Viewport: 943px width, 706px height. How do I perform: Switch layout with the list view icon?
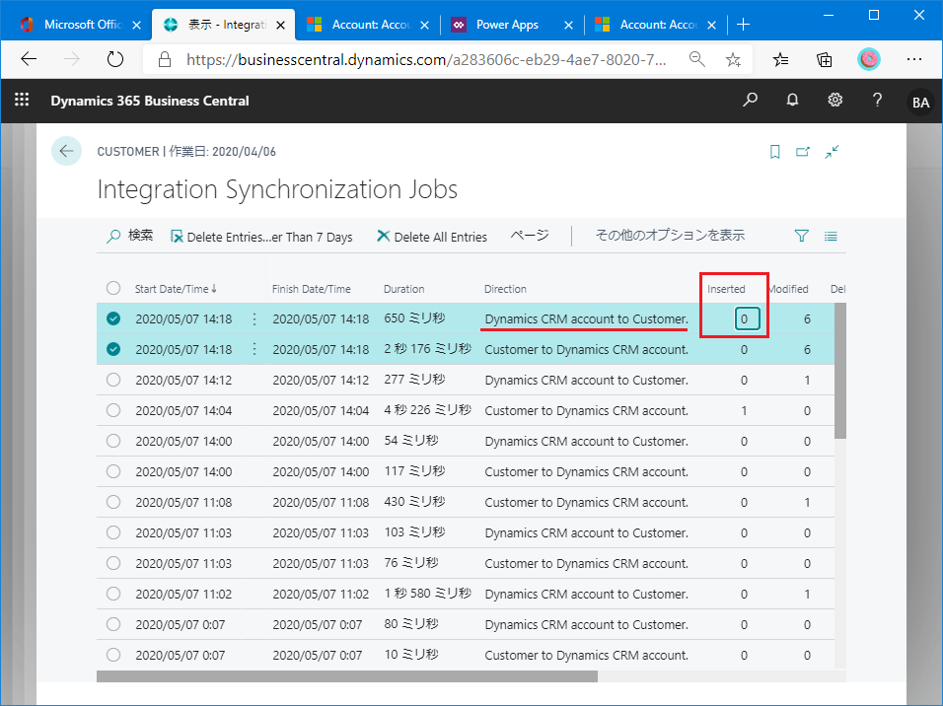tap(831, 237)
